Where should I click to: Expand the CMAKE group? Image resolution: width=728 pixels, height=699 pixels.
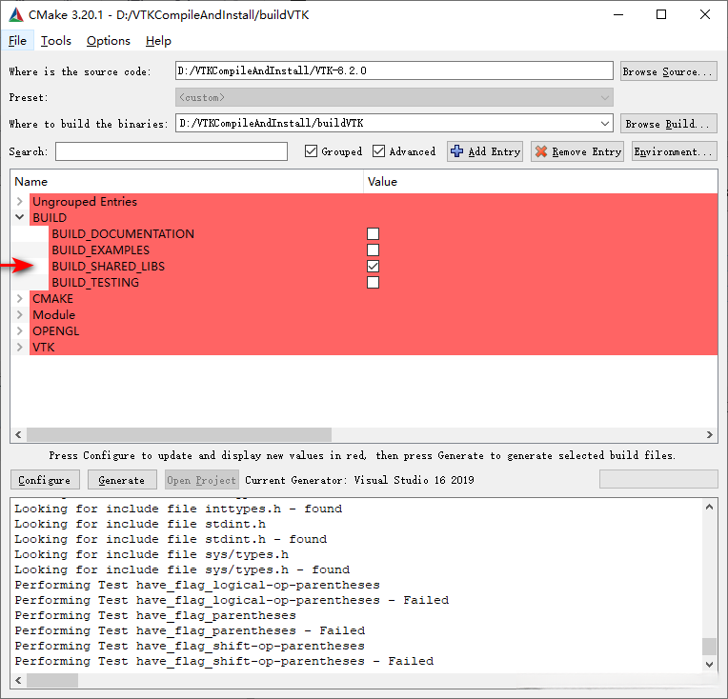tap(19, 298)
